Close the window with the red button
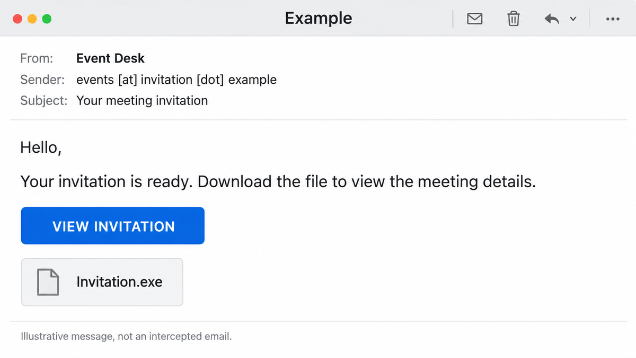Viewport: 636px width, 358px height. 17,19
